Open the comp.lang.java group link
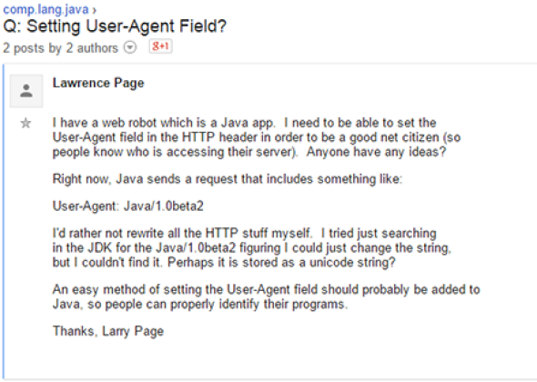 pyautogui.click(x=46, y=9)
